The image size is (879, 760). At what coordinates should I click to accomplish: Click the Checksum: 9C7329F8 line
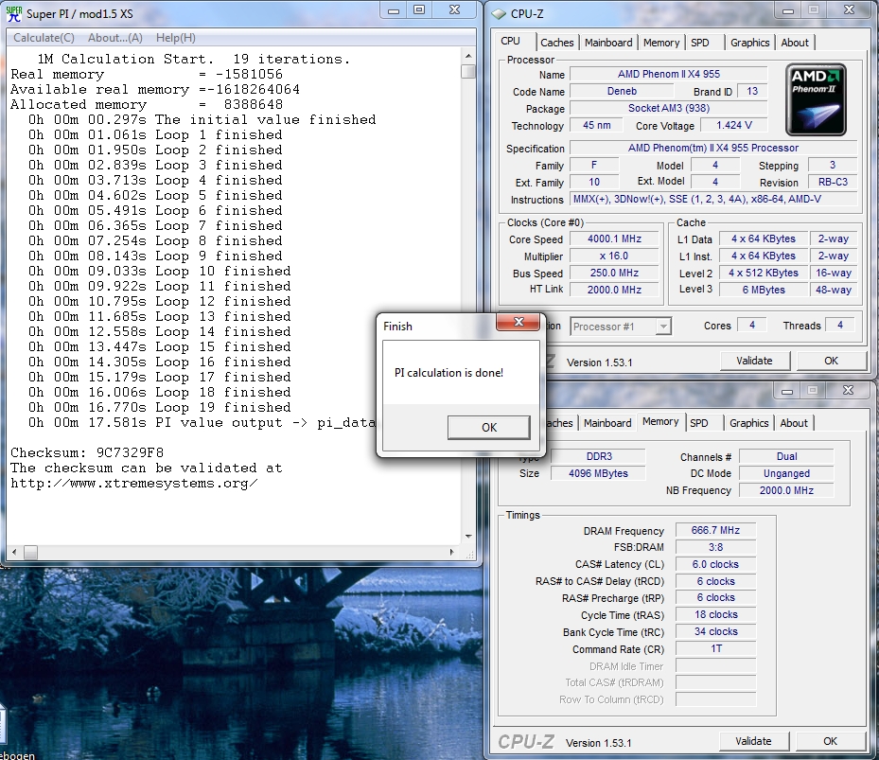click(87, 452)
